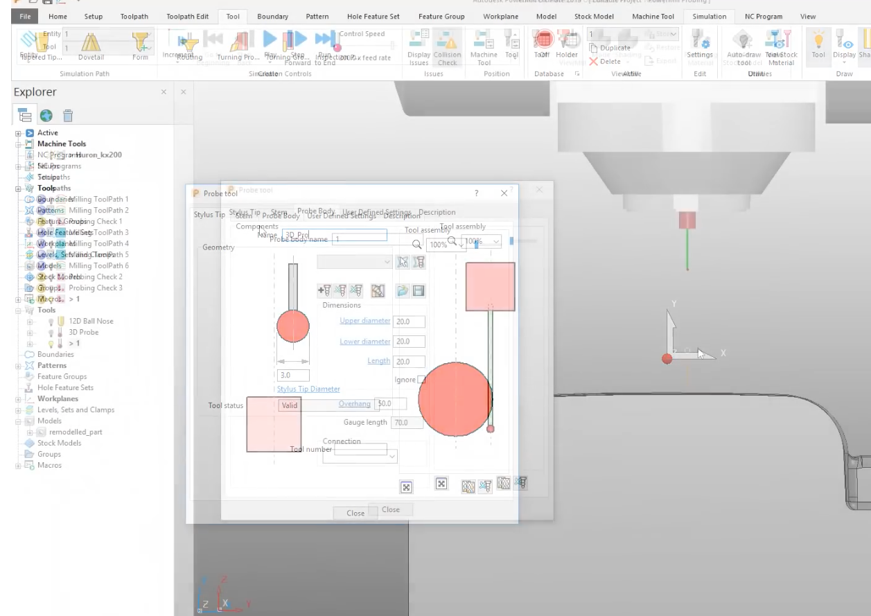
Task: Expand the Active node in Explorer
Action: (18, 133)
